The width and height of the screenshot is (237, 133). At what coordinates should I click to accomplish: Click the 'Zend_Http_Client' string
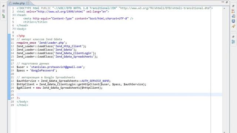69,46
